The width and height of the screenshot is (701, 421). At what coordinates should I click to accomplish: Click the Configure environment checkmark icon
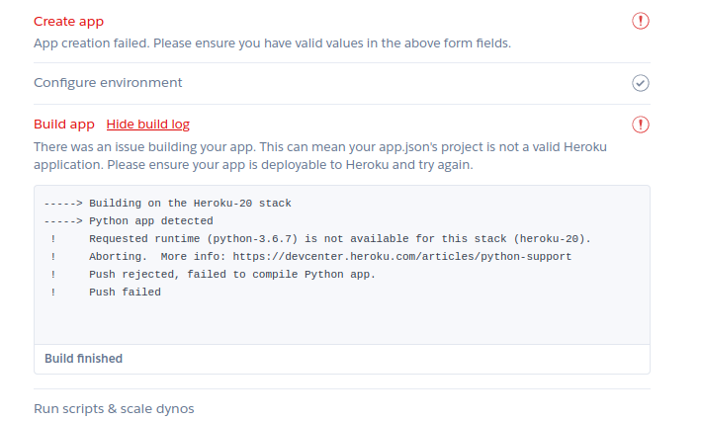coord(641,83)
